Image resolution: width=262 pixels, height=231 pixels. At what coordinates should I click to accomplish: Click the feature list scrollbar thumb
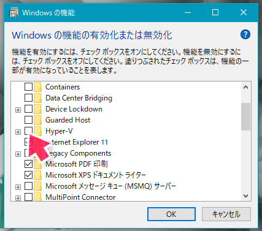tap(245, 116)
